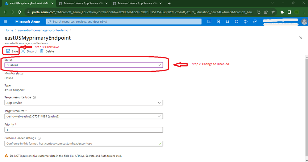The image size is (308, 162).
Task: Go to Home breadcrumb
Action: click(x=9, y=30)
